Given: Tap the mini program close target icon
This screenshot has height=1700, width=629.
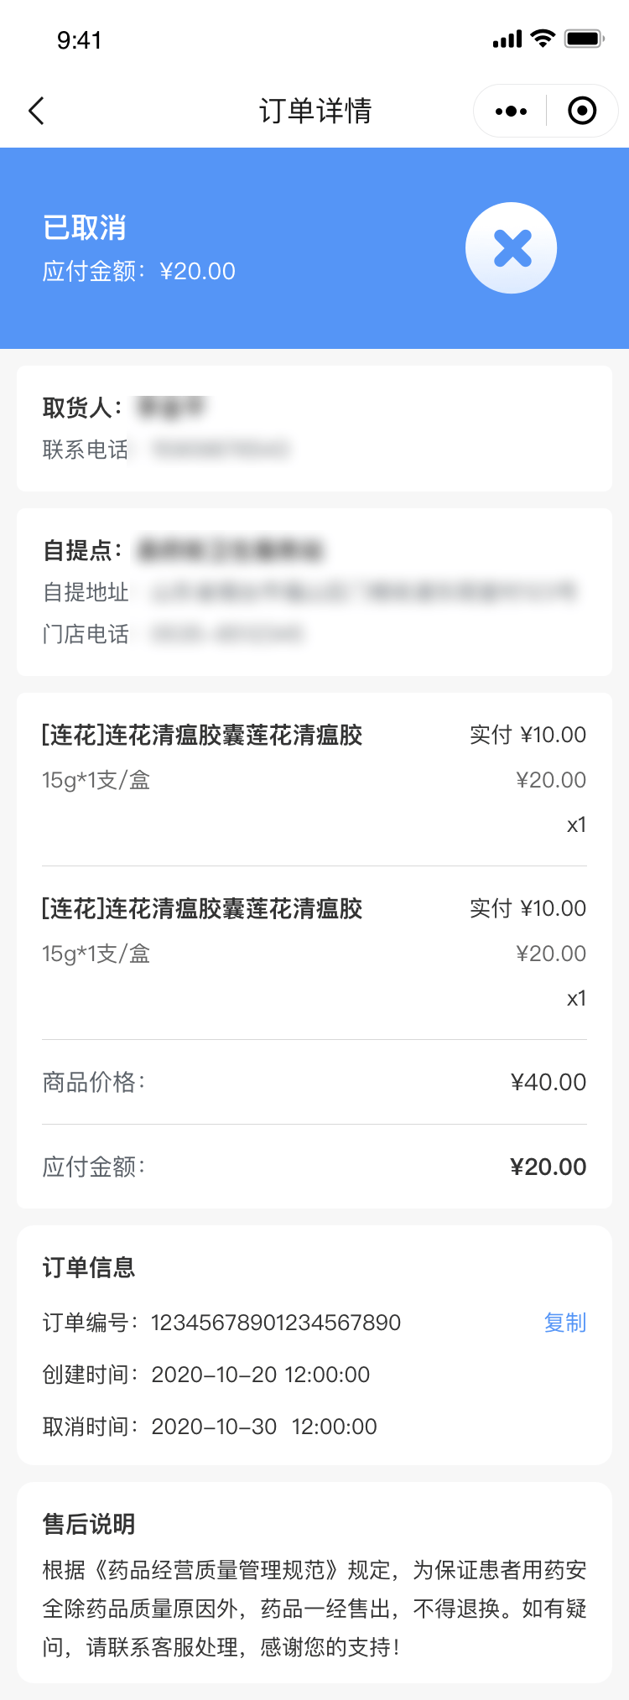Looking at the screenshot, I should (582, 111).
